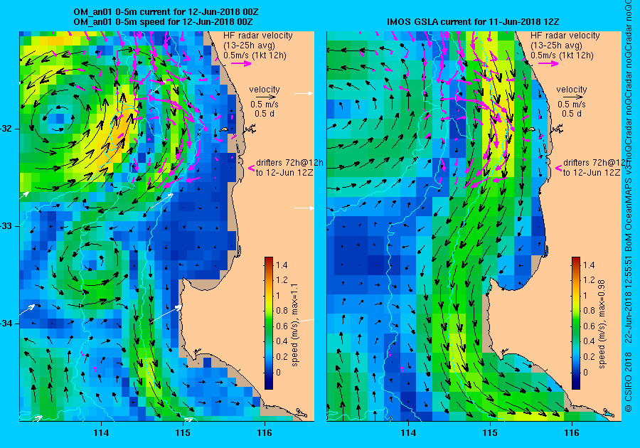Click magenta HF radar legend arrow, left map

pyautogui.click(x=242, y=63)
